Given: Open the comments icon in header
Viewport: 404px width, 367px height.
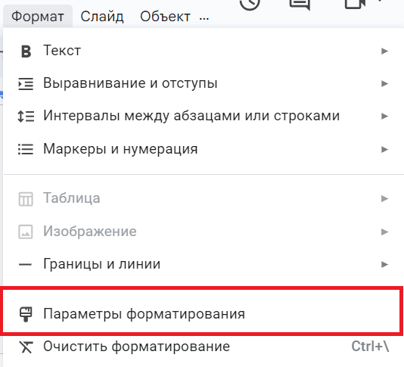Looking at the screenshot, I should coord(300,4).
